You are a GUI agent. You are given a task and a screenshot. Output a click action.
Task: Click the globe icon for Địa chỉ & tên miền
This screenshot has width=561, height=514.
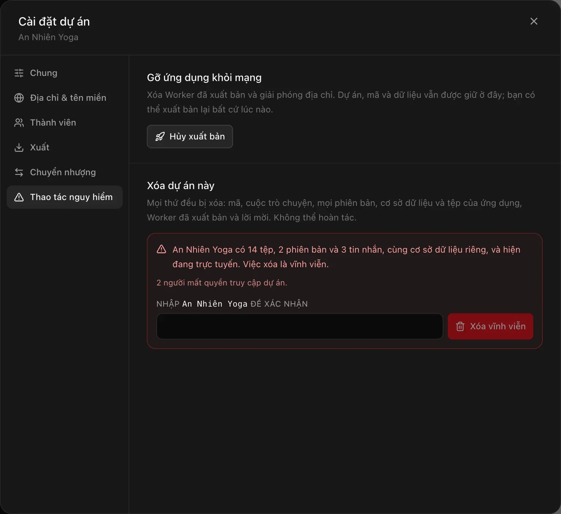[19, 98]
